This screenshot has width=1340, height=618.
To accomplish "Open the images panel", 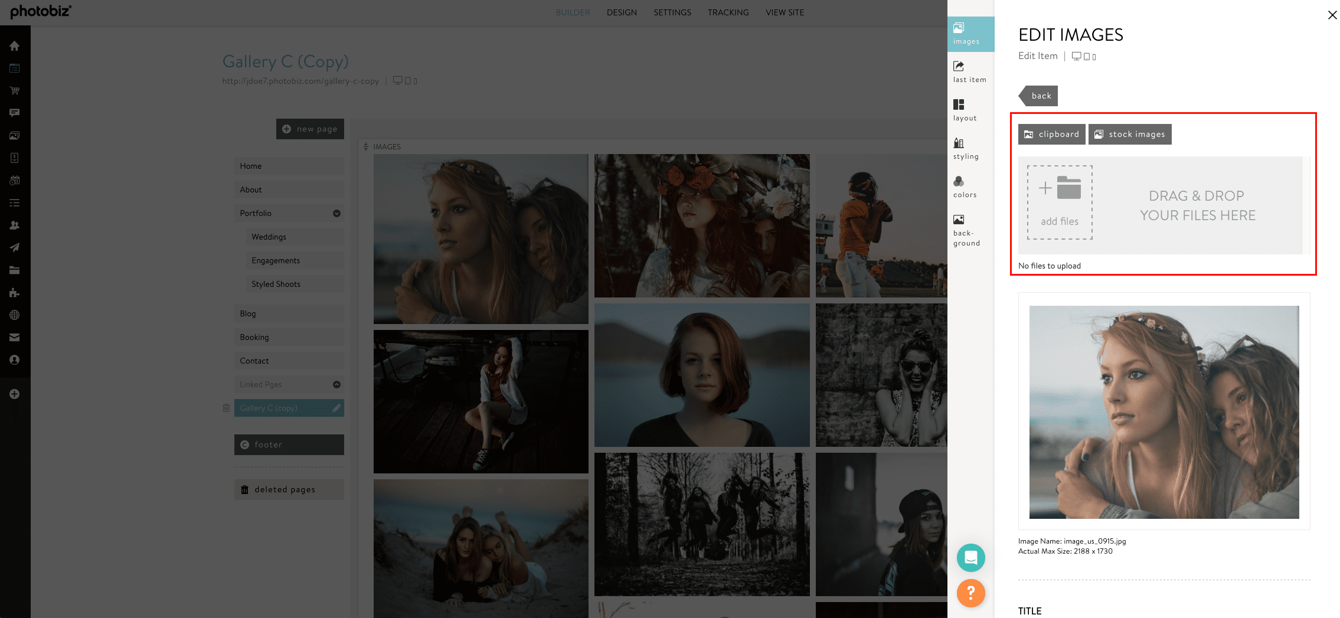I will coord(970,34).
